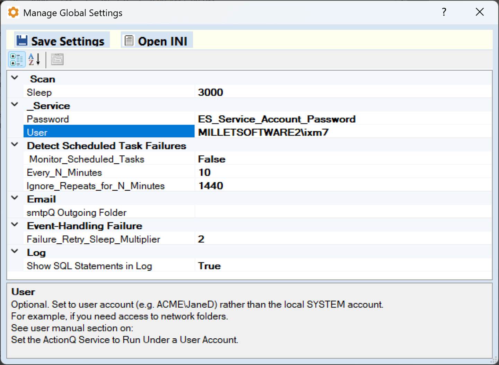Viewport: 499px width, 365px height.
Task: Click the Show SQL Statements True value
Action: (x=343, y=266)
